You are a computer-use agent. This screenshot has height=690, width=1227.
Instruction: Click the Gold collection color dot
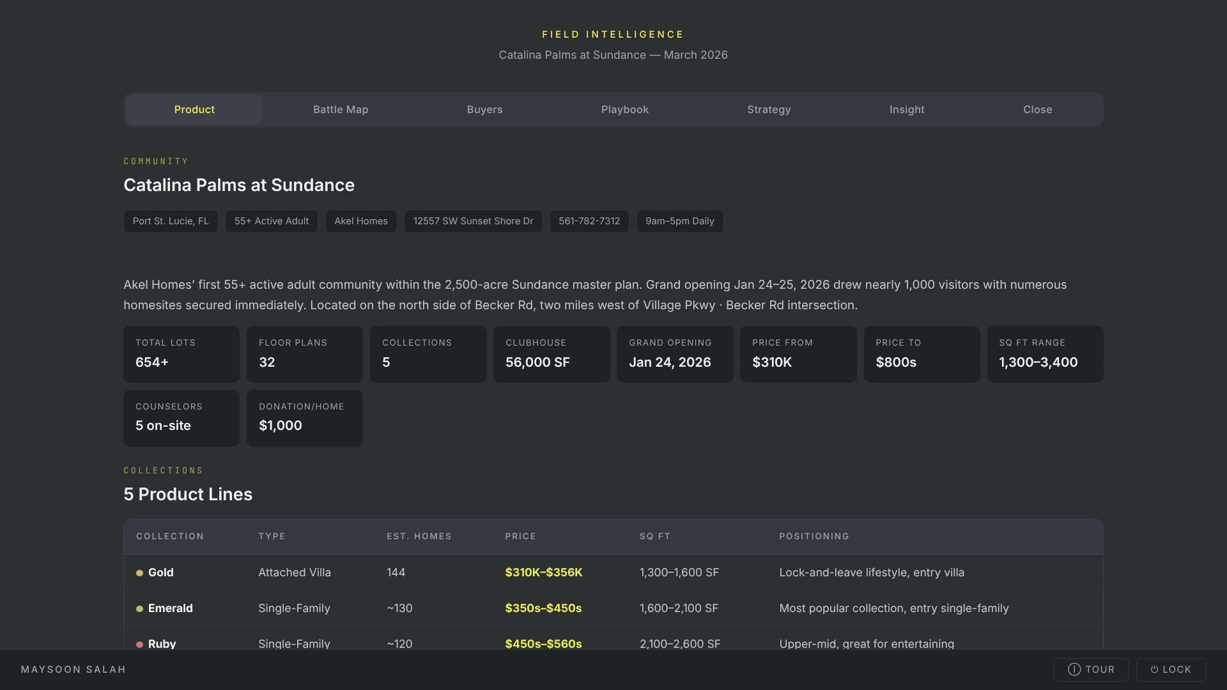(139, 573)
